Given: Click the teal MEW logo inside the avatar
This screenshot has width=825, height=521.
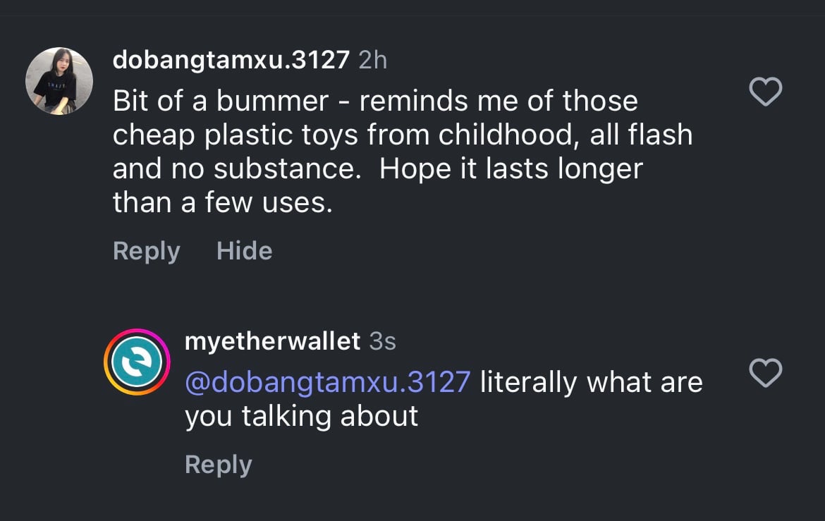Looking at the screenshot, I should [x=137, y=362].
